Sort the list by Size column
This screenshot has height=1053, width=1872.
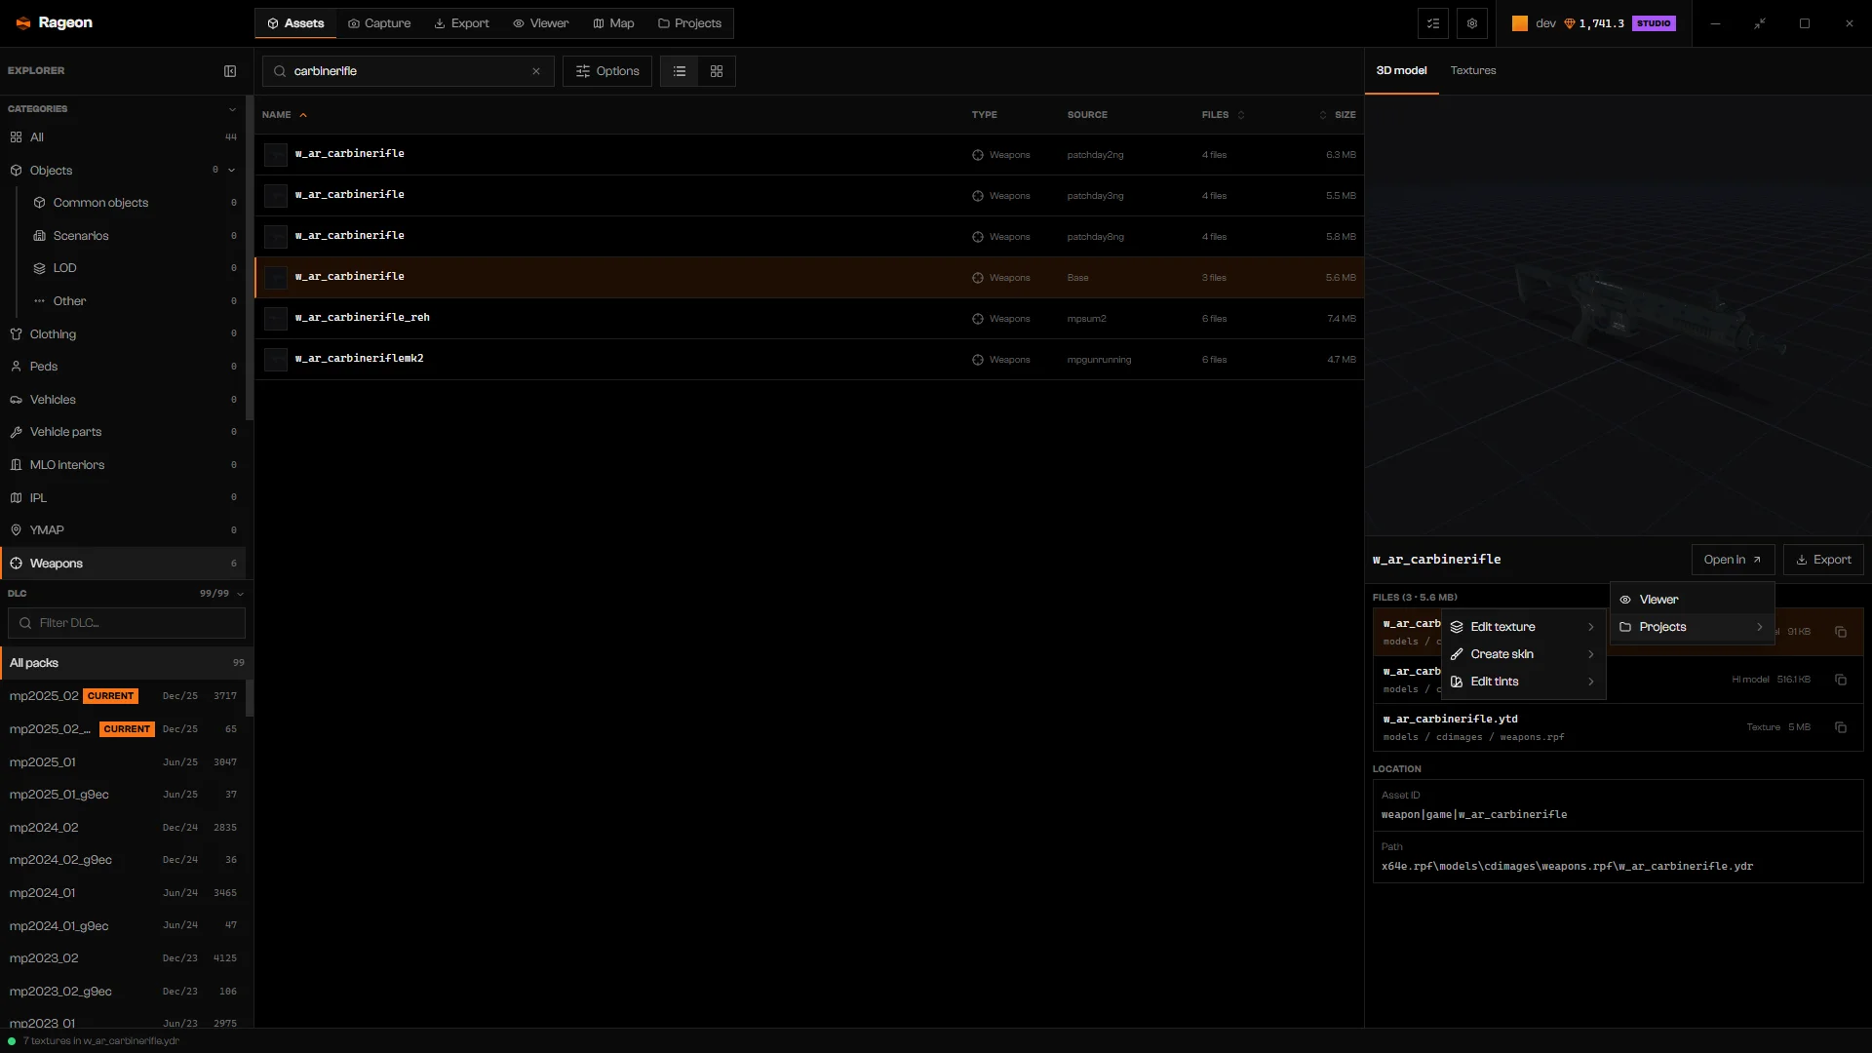(1338, 115)
